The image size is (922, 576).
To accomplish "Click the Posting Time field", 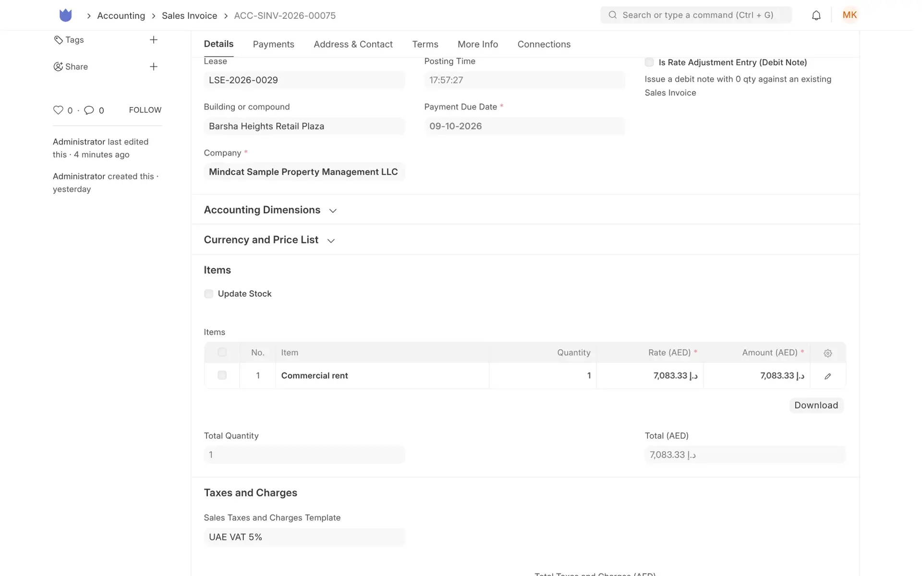I will pyautogui.click(x=524, y=80).
